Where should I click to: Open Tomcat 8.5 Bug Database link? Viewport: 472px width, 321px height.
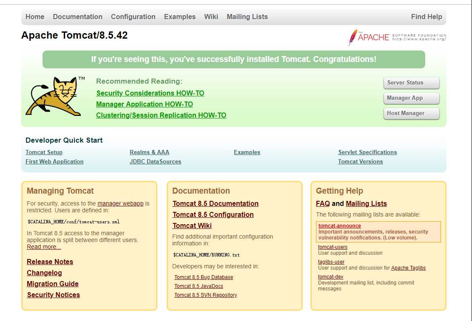204,277
